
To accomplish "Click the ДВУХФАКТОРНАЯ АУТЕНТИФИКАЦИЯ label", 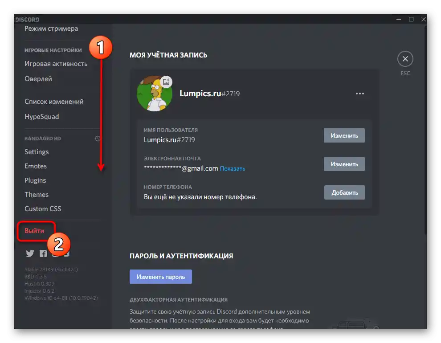I will pos(179,300).
